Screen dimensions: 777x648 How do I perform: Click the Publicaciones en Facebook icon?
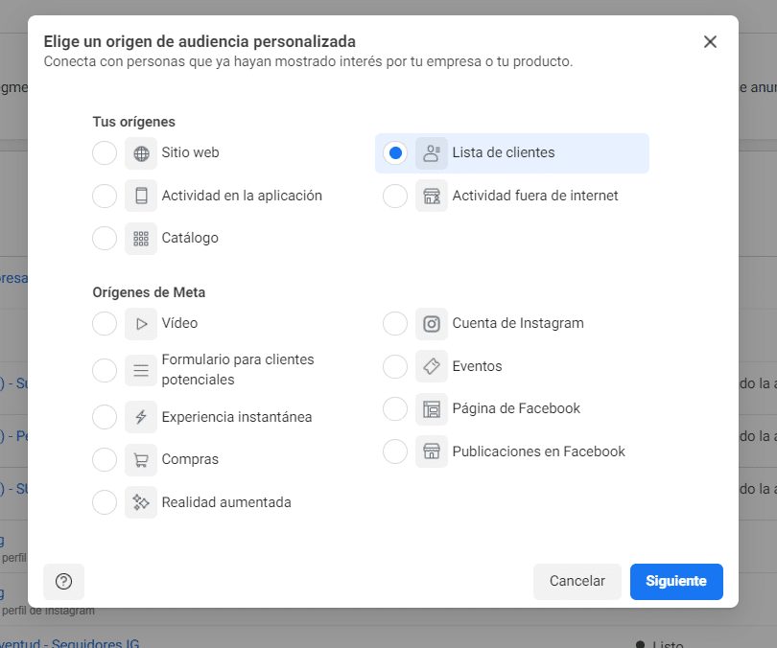[431, 451]
